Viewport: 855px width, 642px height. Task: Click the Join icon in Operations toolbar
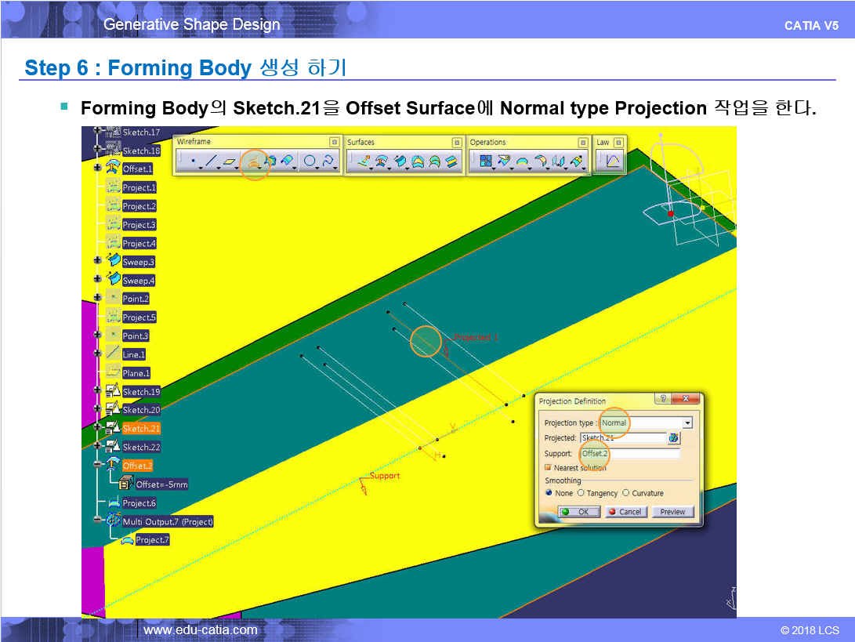point(485,161)
